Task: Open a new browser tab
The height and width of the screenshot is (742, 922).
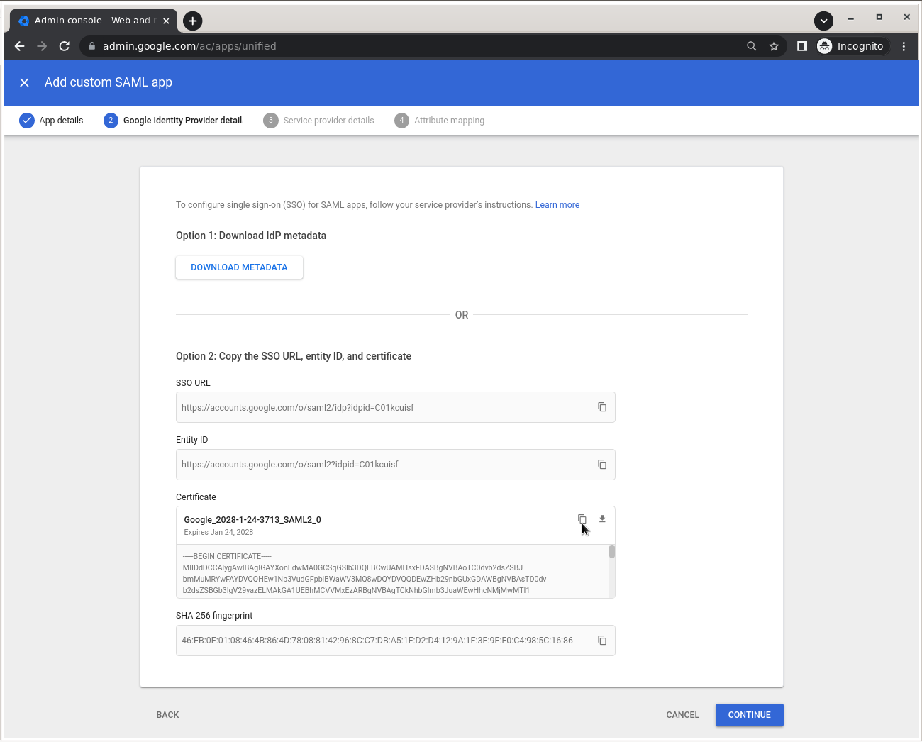Action: (193, 21)
